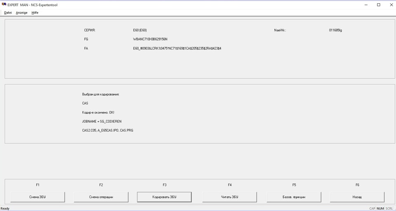Click the СЕРИЯ: label
The height and width of the screenshot is (211, 396).
(90, 30)
